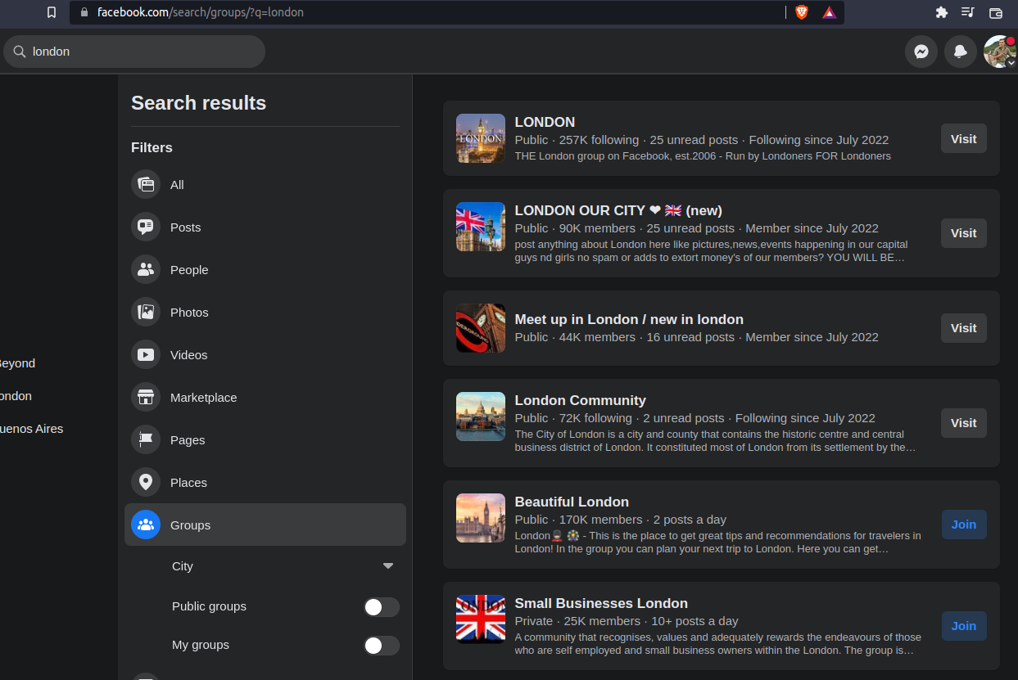Click "The City of London is a city" description

tap(715, 441)
